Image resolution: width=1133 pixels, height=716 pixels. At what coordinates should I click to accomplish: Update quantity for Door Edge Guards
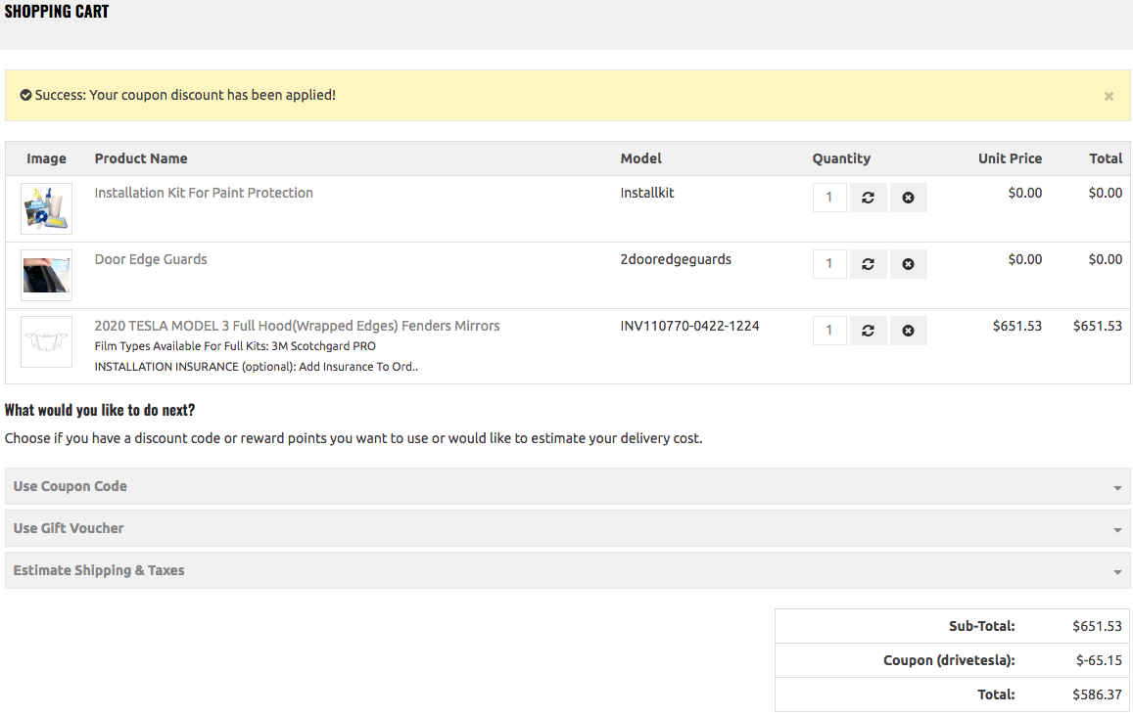pyautogui.click(x=868, y=264)
